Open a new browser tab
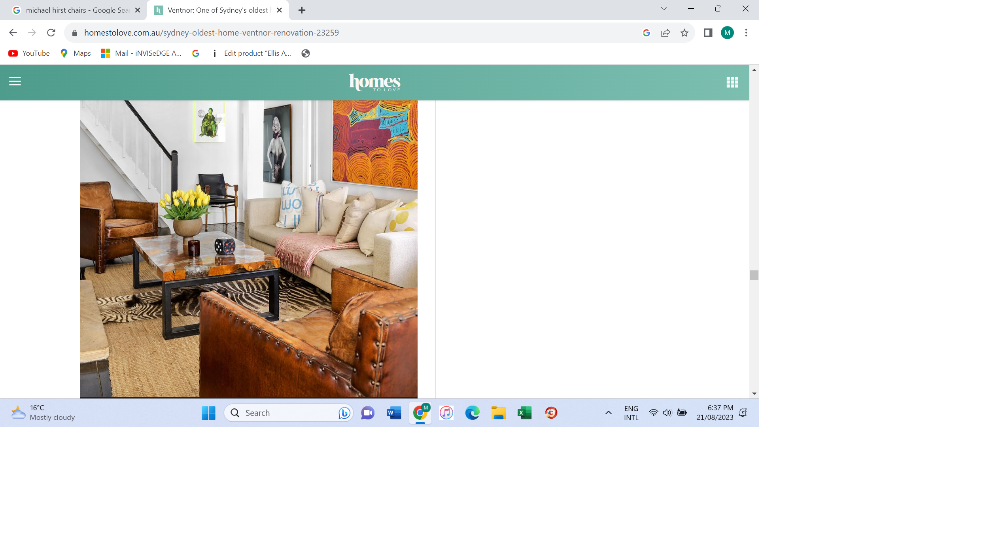The image size is (987, 555). [x=302, y=10]
